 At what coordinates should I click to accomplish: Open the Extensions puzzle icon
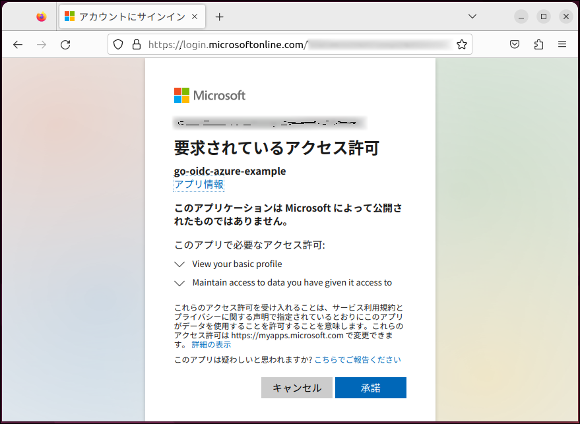click(538, 44)
